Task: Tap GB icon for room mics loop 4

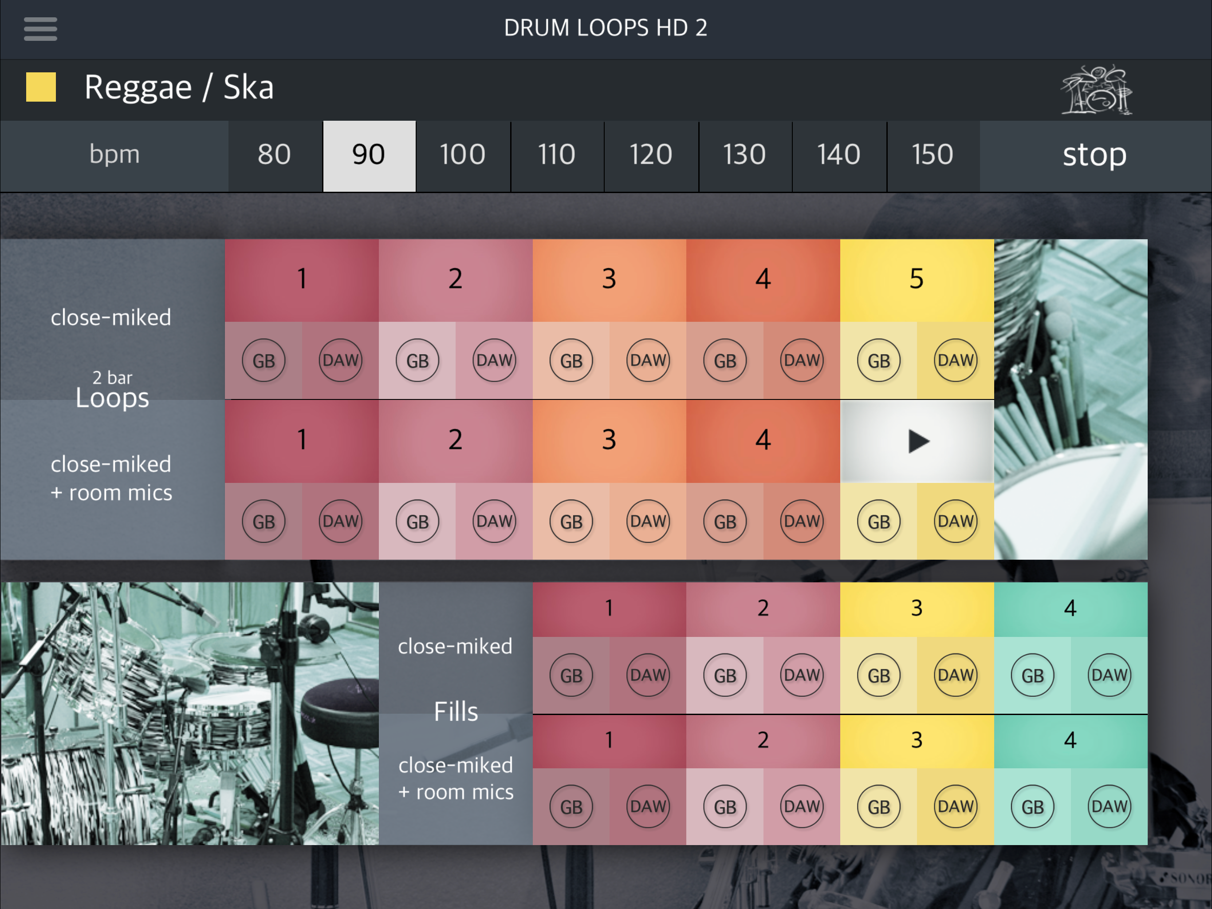Action: click(725, 522)
